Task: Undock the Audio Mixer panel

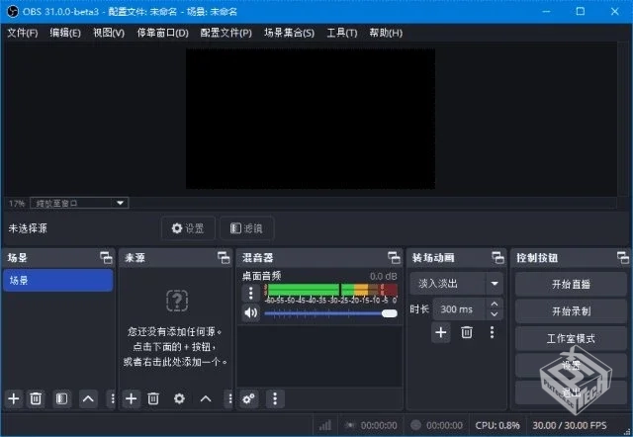Action: pos(394,257)
